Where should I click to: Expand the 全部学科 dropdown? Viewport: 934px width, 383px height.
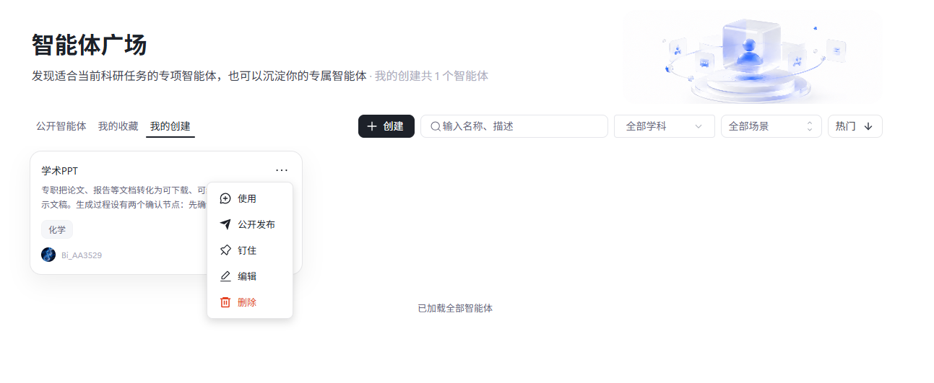coord(665,126)
